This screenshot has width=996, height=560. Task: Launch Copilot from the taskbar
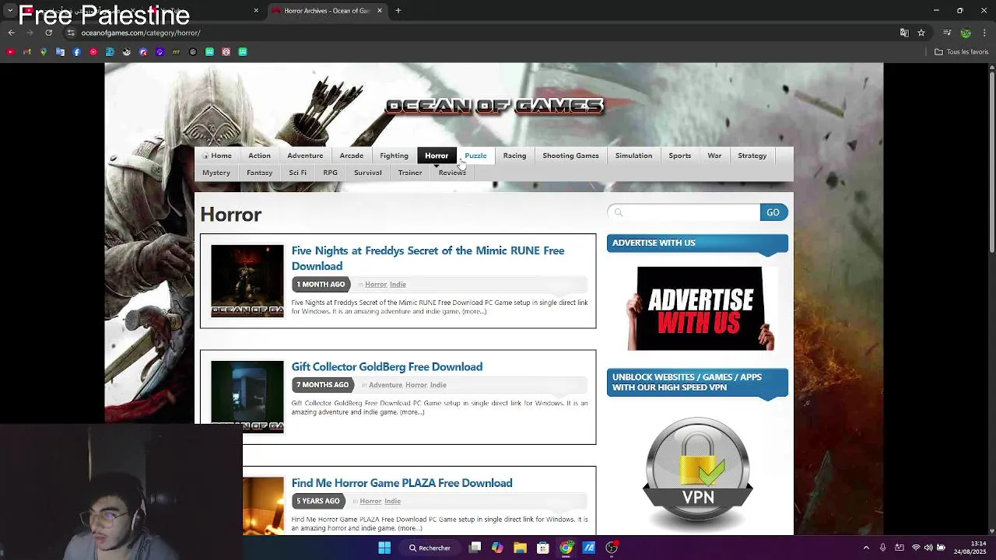[x=497, y=548]
